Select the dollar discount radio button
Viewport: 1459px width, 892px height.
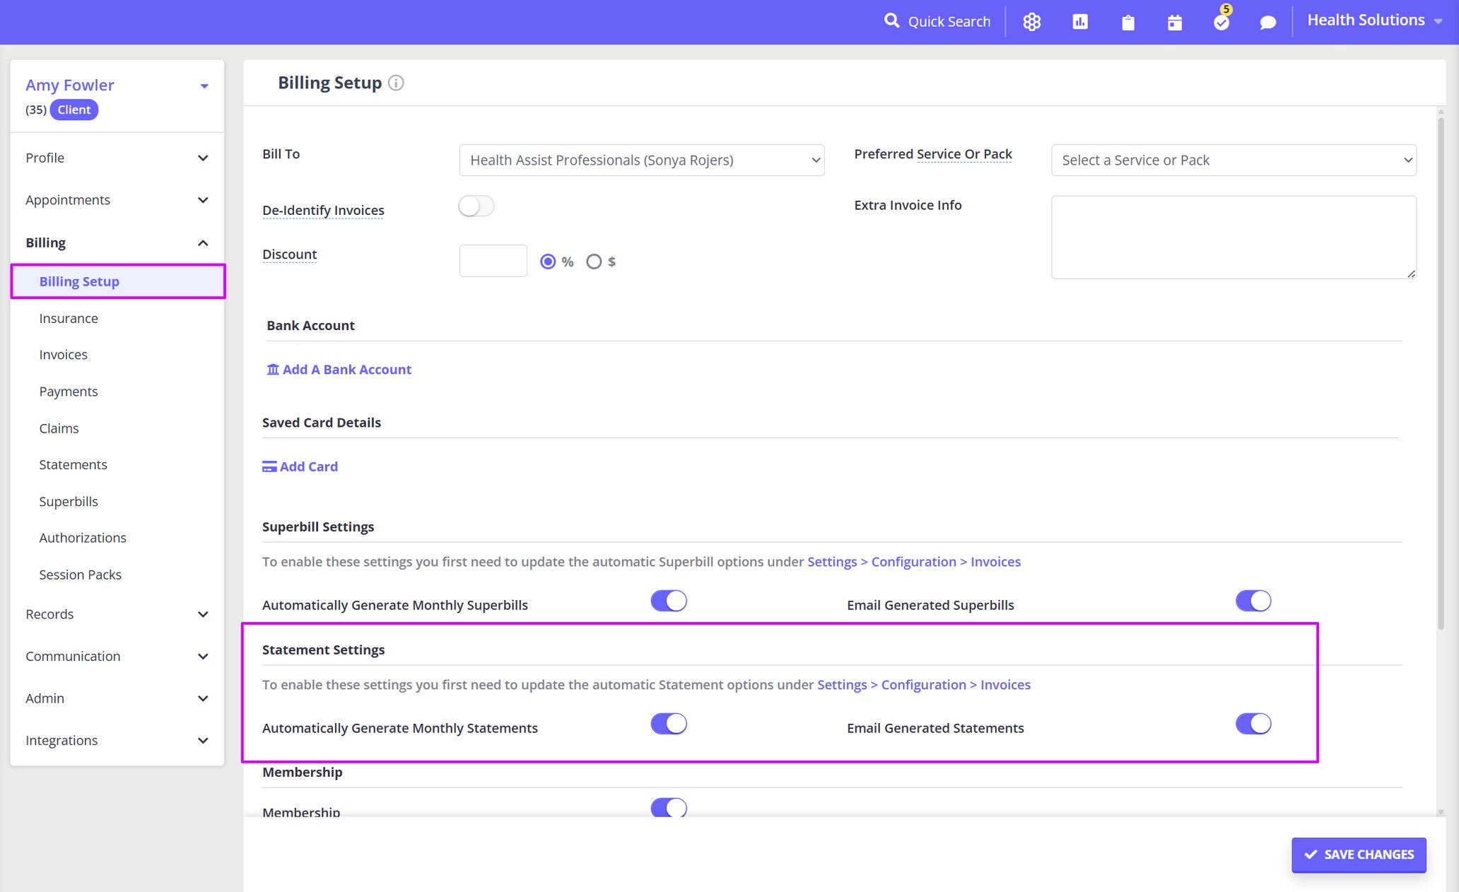coord(594,261)
